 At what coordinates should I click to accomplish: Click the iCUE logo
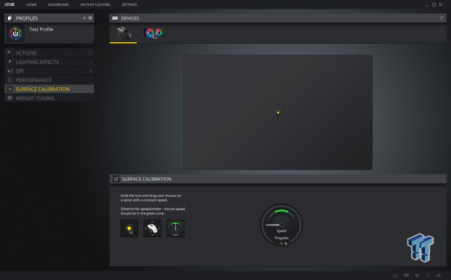tap(9, 4)
